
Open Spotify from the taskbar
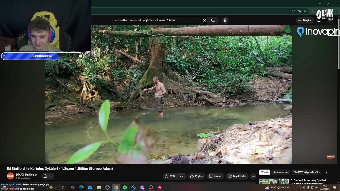[125, 188]
